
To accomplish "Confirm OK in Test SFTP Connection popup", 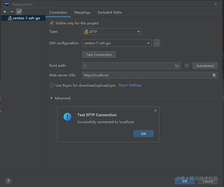I will [x=144, y=134].
